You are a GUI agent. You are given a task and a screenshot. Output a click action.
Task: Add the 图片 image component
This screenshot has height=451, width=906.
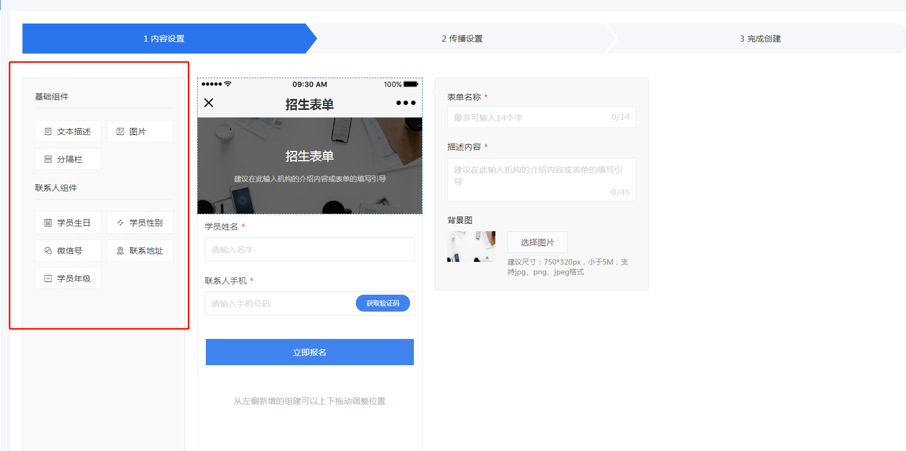pos(140,131)
